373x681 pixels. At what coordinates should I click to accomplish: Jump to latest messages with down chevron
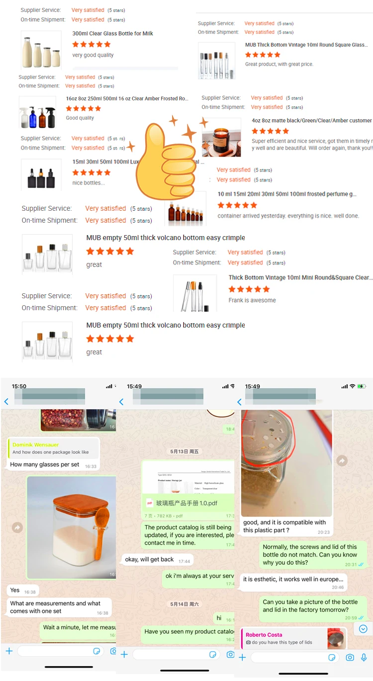pos(363,628)
